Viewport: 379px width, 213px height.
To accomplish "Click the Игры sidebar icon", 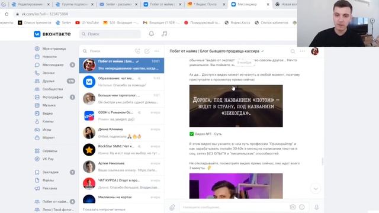I will (37, 130).
